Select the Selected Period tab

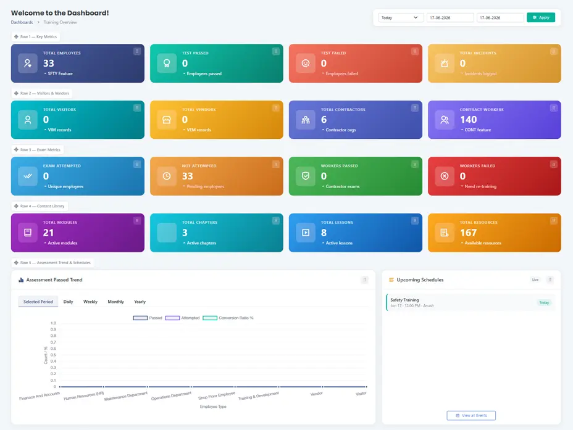[38, 302]
